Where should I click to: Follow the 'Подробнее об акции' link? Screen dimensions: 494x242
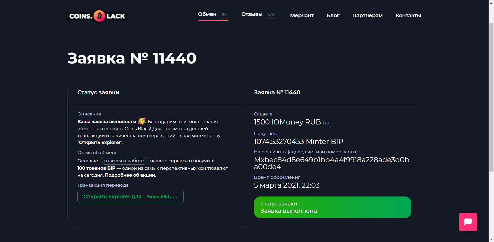tap(130, 175)
